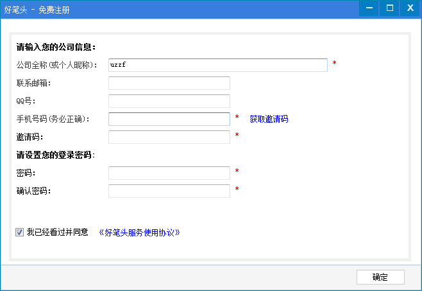The image size is (422, 291).
Task: Click the 邀请码 invitation code field
Action: [169, 137]
